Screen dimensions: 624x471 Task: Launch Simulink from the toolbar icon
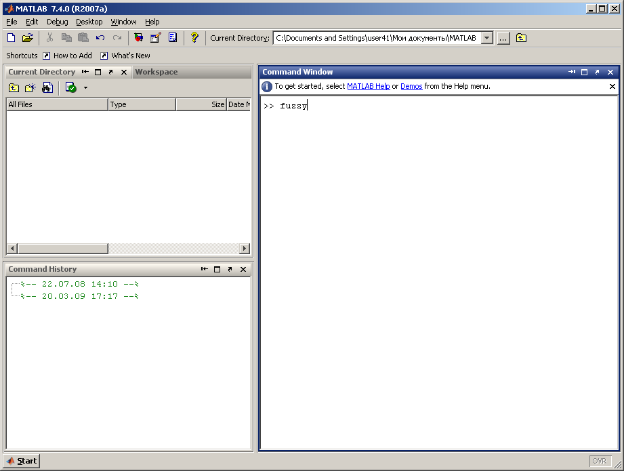(x=138, y=38)
